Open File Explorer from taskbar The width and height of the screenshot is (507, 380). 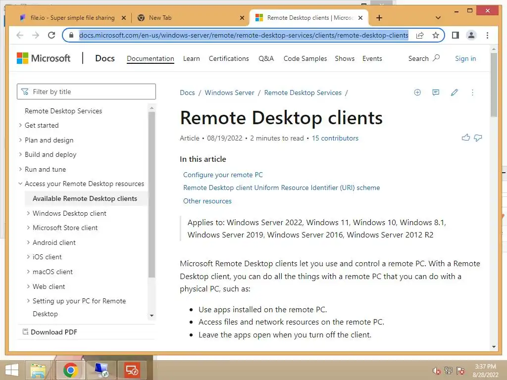[38, 370]
